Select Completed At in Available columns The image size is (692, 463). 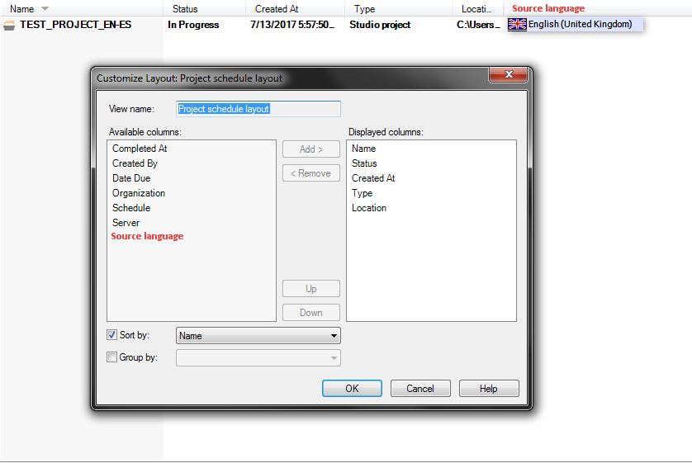tap(140, 149)
